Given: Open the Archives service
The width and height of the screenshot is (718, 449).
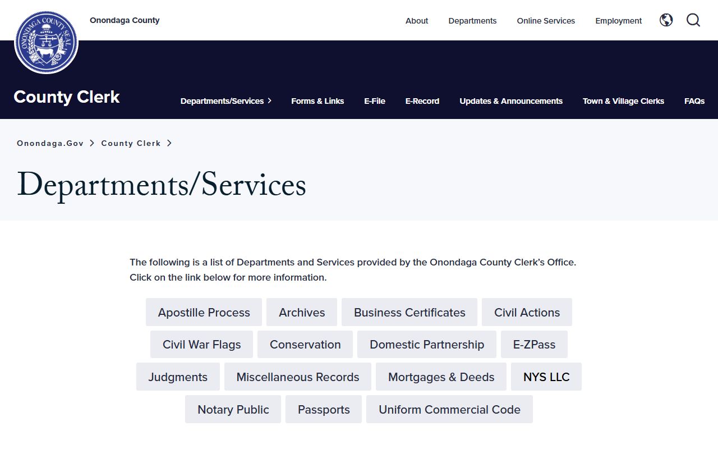Looking at the screenshot, I should point(302,312).
